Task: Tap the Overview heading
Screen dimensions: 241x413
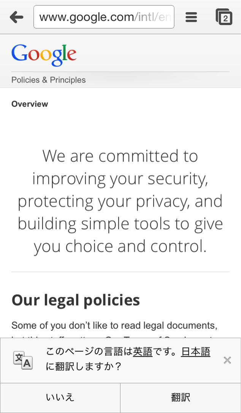Action: pyautogui.click(x=30, y=104)
